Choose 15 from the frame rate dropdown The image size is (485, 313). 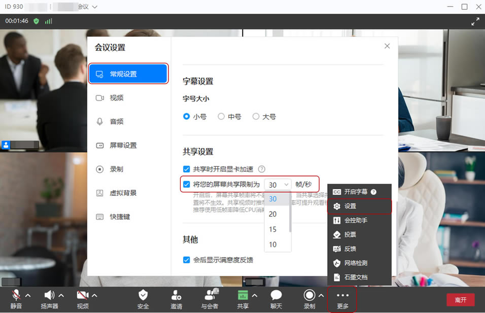[x=273, y=229]
